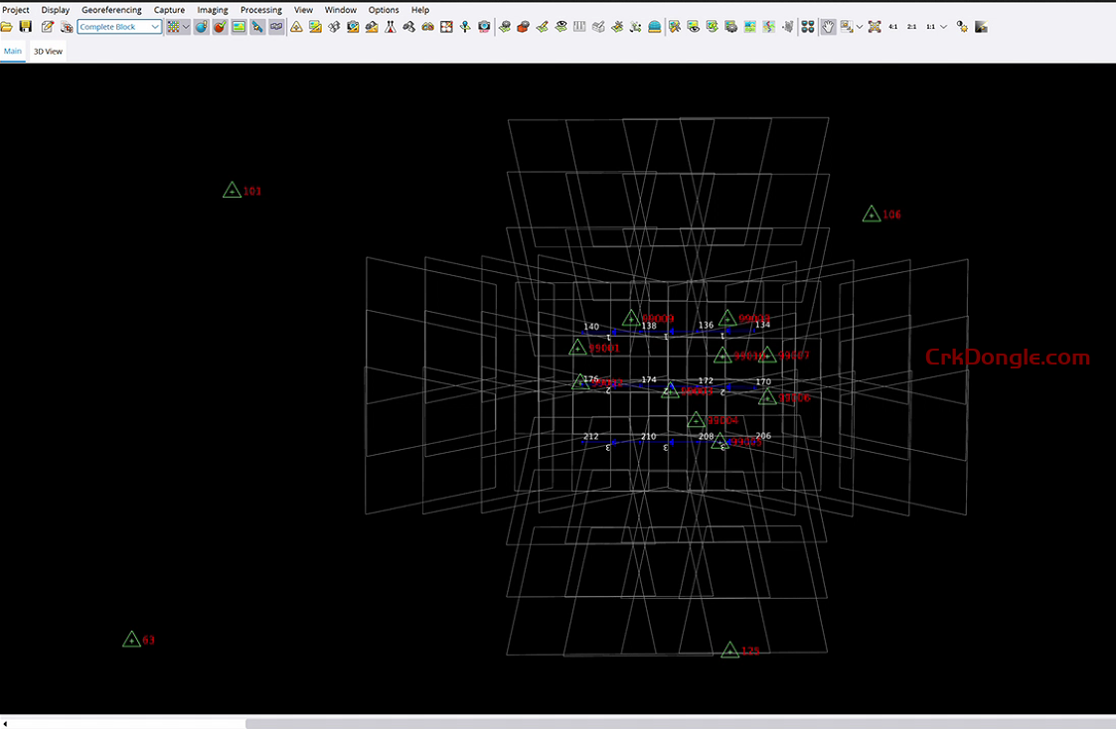Click the camera icon in toolbar
The width and height of the screenshot is (1116, 729).
[484, 27]
